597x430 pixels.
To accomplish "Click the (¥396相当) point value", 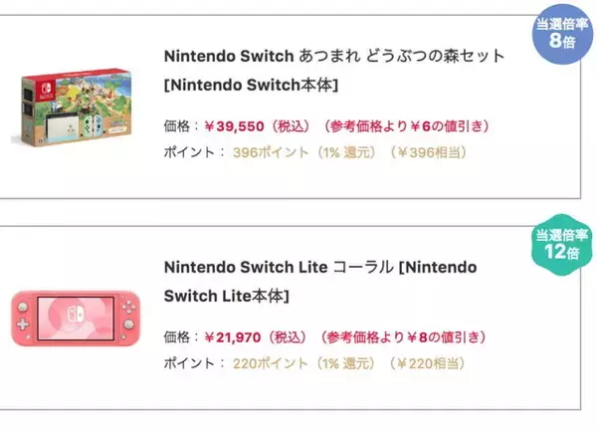I will [428, 152].
